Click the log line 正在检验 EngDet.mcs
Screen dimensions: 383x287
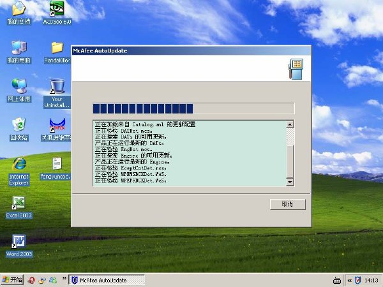click(124, 149)
